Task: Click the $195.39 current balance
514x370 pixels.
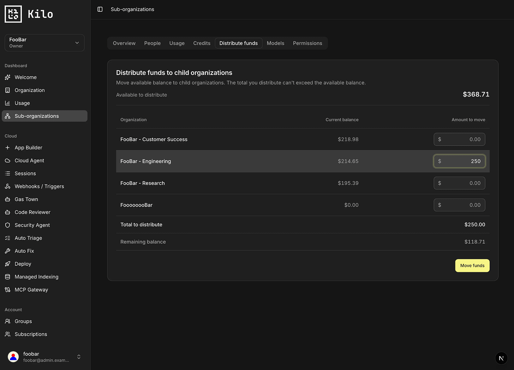Action: (348, 183)
